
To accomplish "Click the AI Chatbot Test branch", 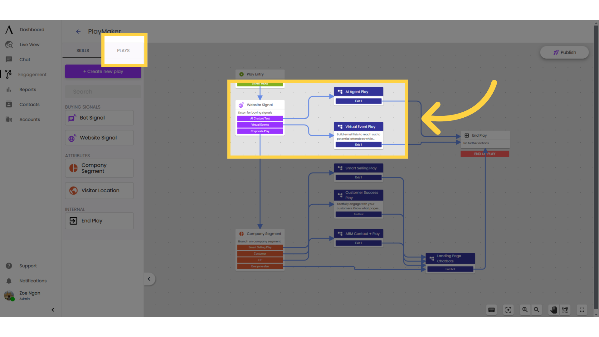I will pyautogui.click(x=260, y=119).
